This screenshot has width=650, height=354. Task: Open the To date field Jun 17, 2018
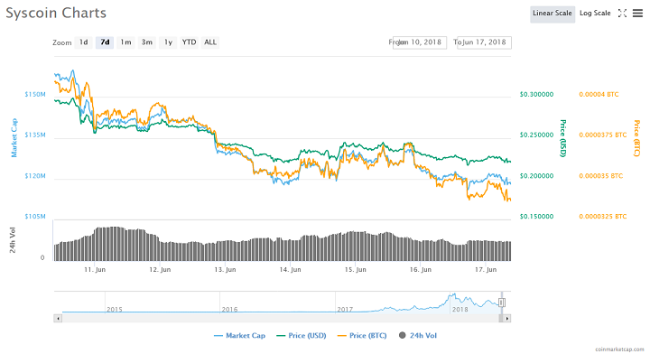[484, 42]
